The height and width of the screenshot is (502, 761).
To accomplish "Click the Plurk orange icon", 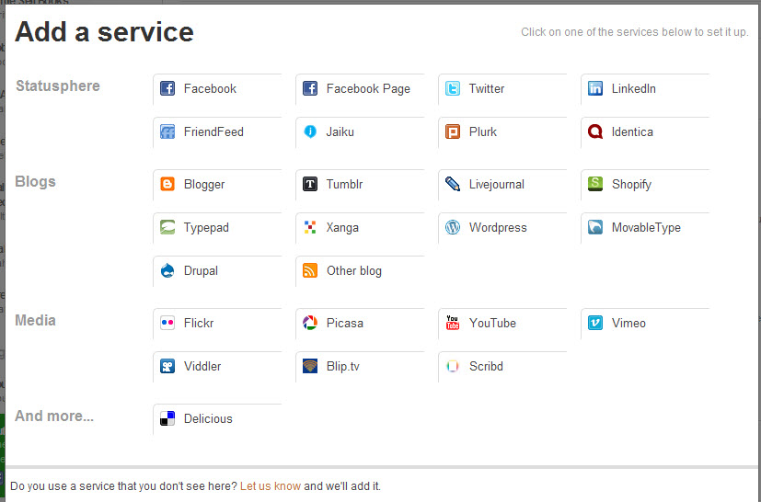I will (453, 131).
